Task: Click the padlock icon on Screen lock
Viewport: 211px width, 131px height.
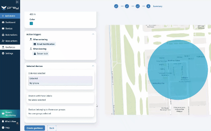Action: pos(35,53)
